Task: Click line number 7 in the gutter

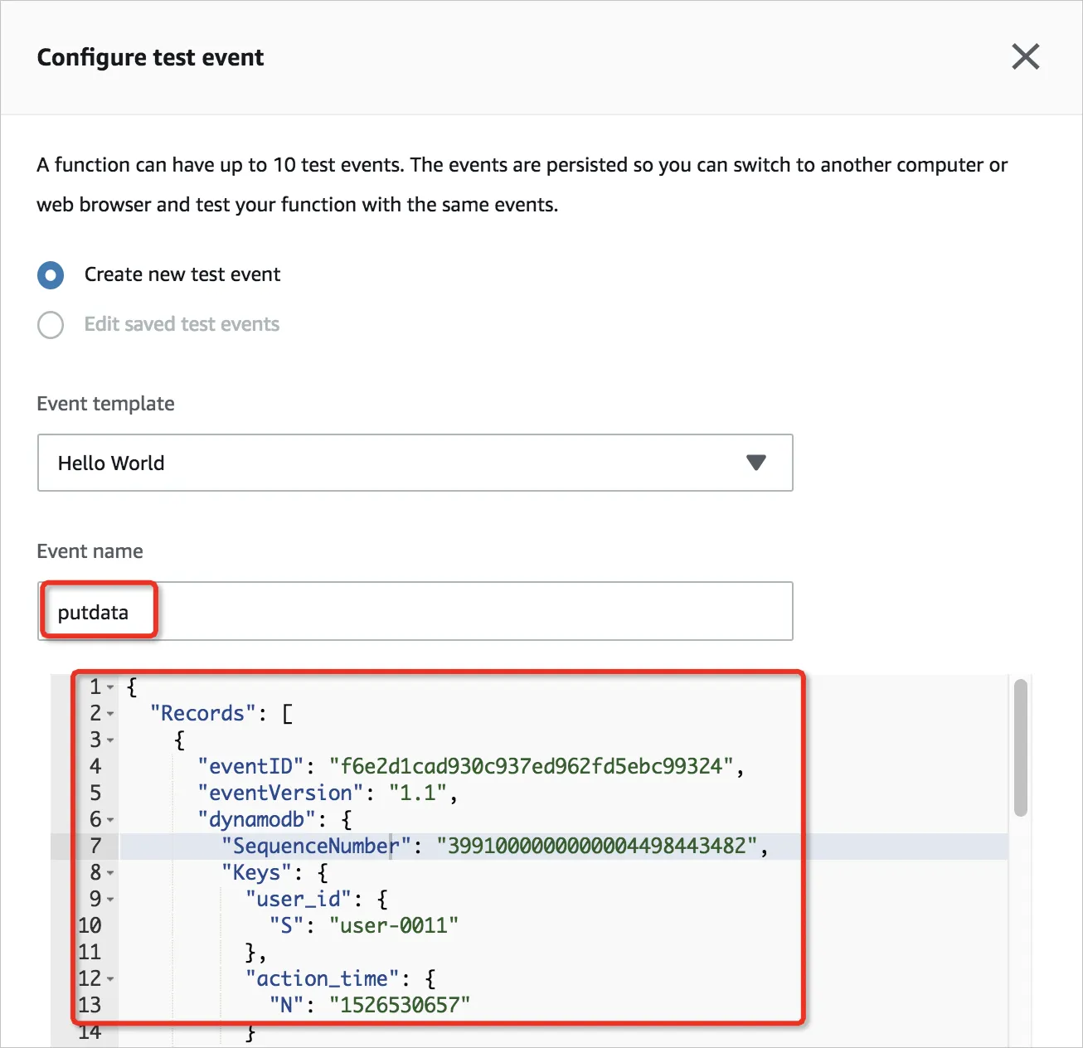Action: click(x=95, y=846)
